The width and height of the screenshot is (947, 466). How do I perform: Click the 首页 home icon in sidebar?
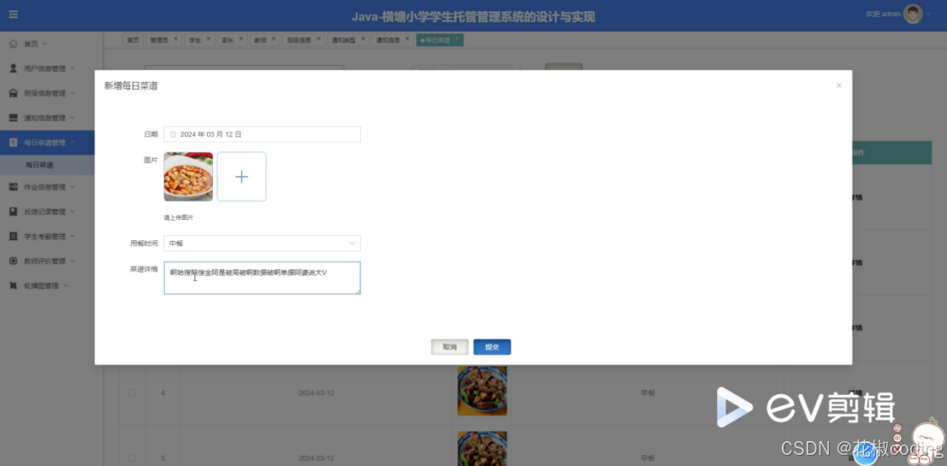[14, 44]
